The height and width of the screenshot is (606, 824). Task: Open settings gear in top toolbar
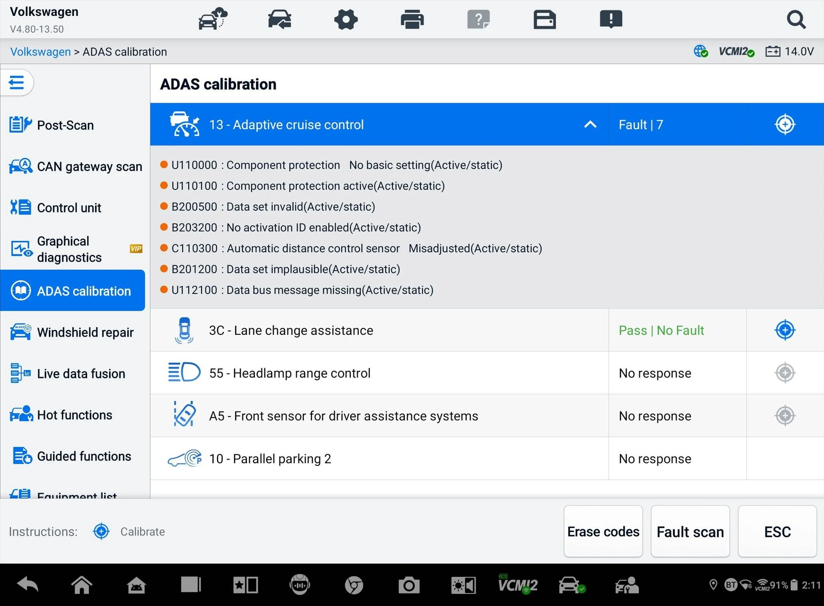346,19
